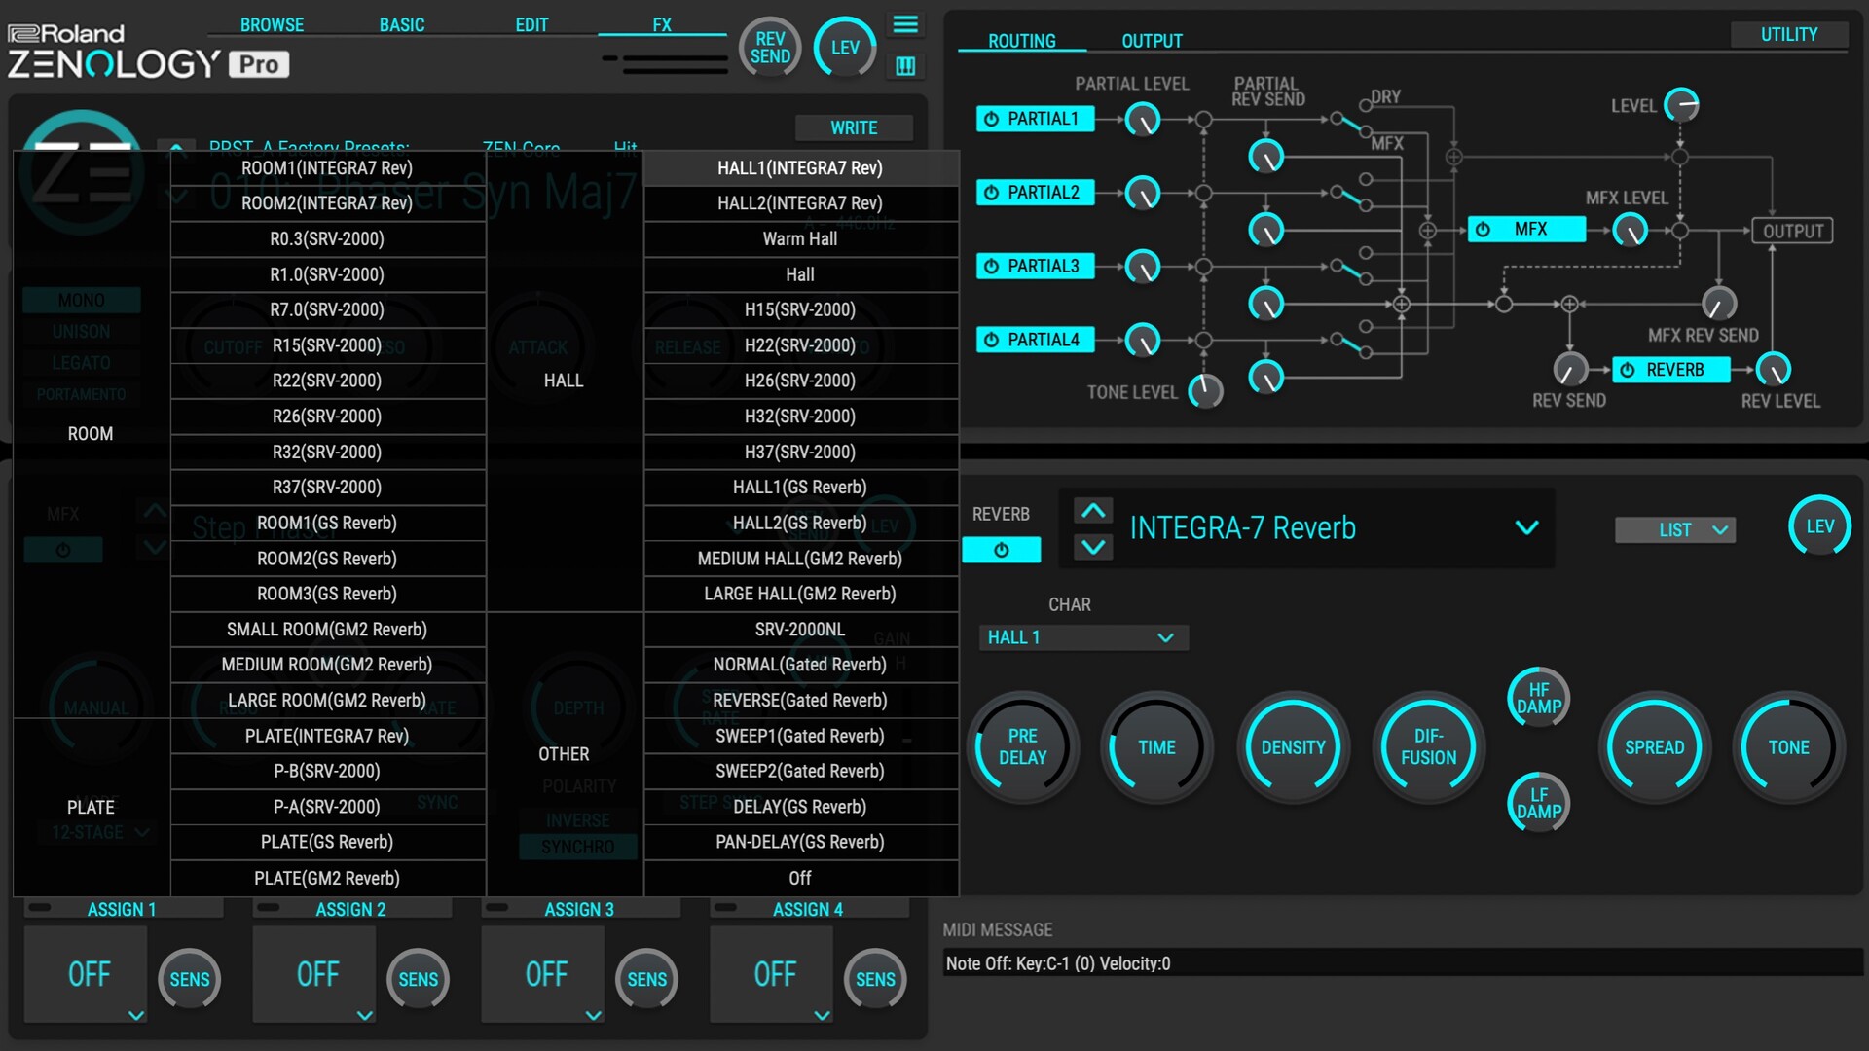The image size is (1869, 1051).
Task: Adjust ASSIGN 4 SENS knob
Action: [x=874, y=979]
